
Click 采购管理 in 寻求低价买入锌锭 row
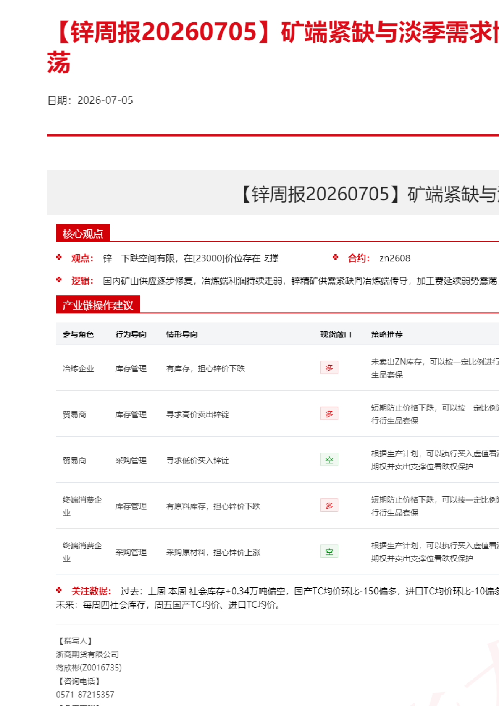click(x=131, y=460)
